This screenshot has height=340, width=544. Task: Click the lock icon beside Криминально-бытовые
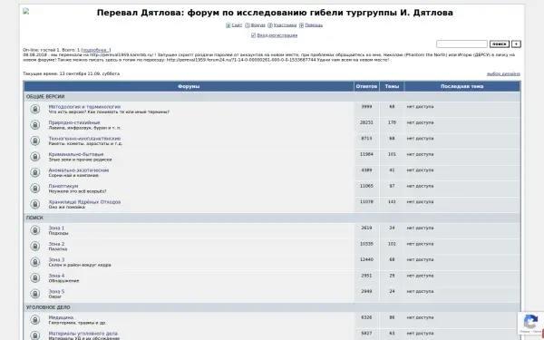[34, 157]
